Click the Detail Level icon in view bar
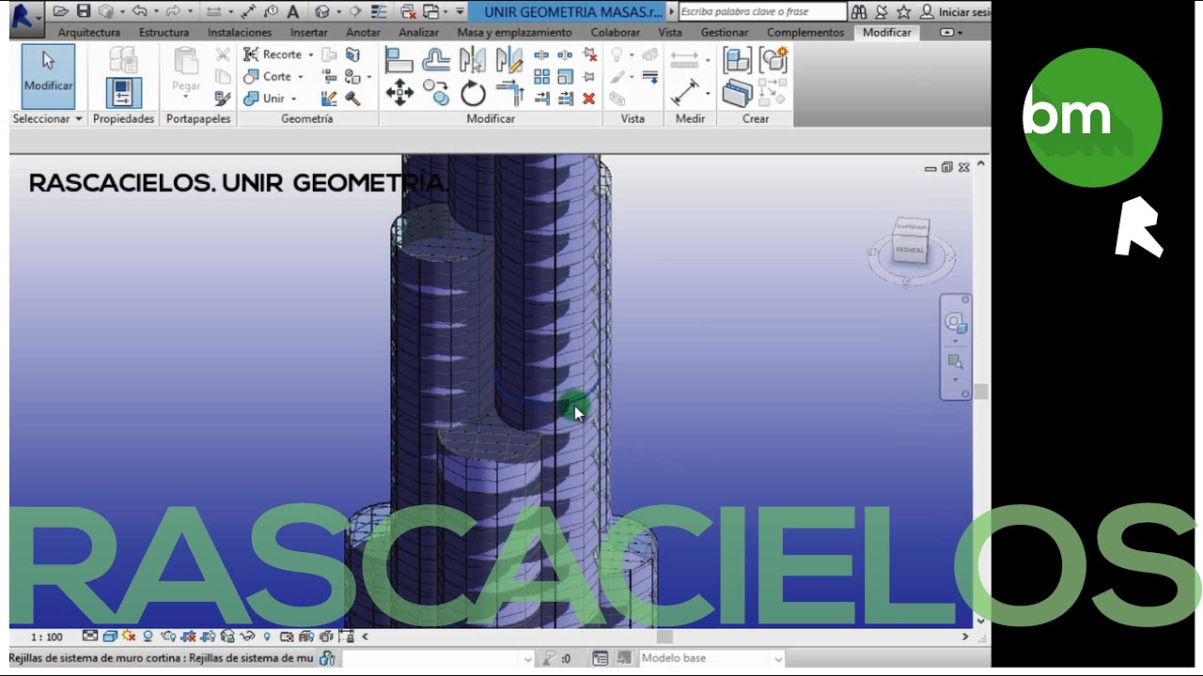The image size is (1203, 676). coord(90,637)
